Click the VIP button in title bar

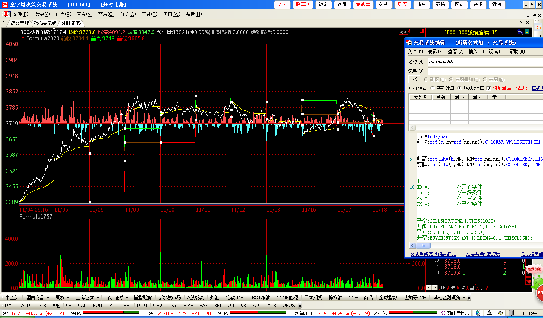282,5
